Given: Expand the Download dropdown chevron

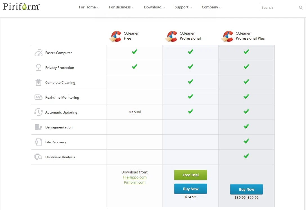Looking at the screenshot, I should click(164, 8).
